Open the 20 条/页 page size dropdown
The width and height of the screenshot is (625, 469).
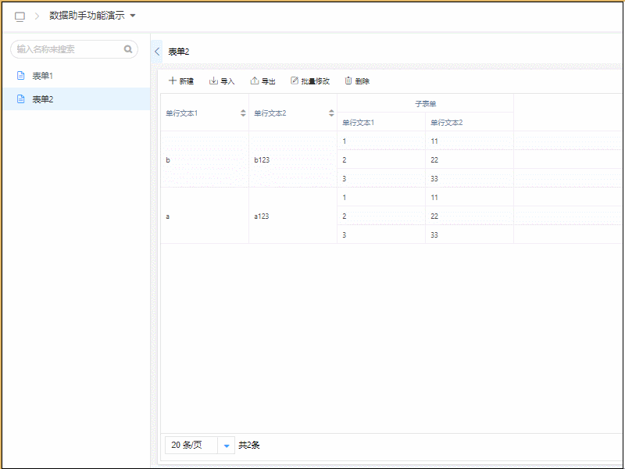227,445
